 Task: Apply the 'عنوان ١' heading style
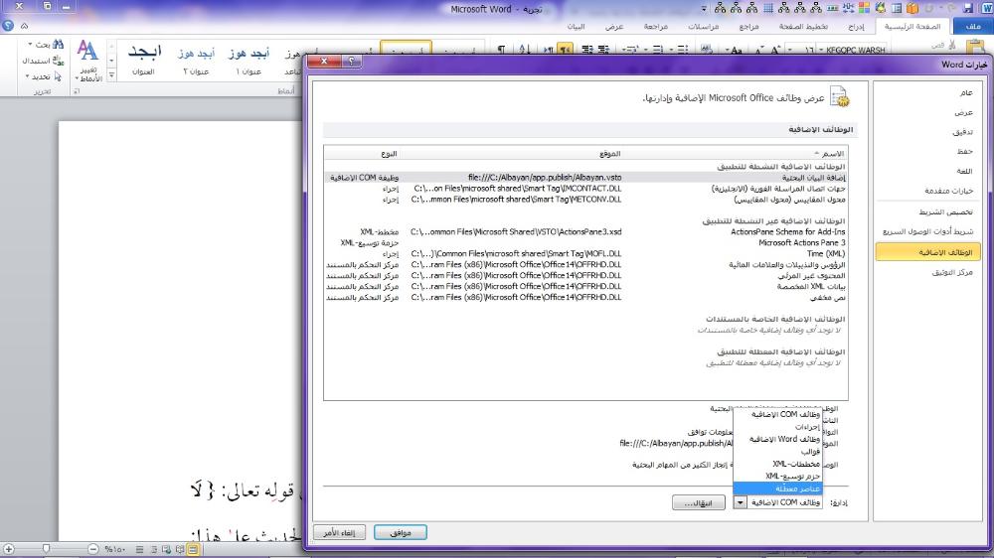248,60
